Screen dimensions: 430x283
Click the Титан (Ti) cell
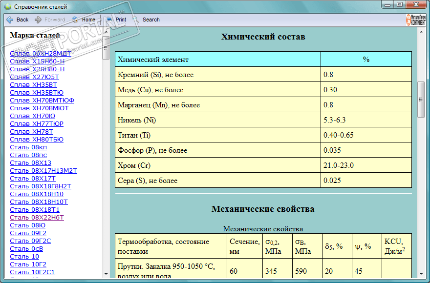point(218,135)
